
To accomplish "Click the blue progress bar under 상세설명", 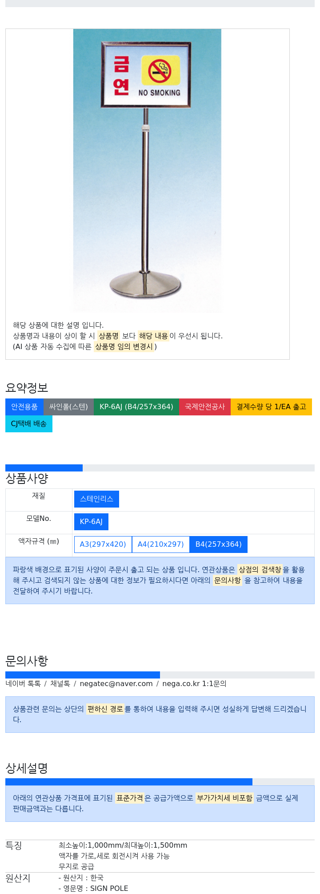I will coord(129,782).
